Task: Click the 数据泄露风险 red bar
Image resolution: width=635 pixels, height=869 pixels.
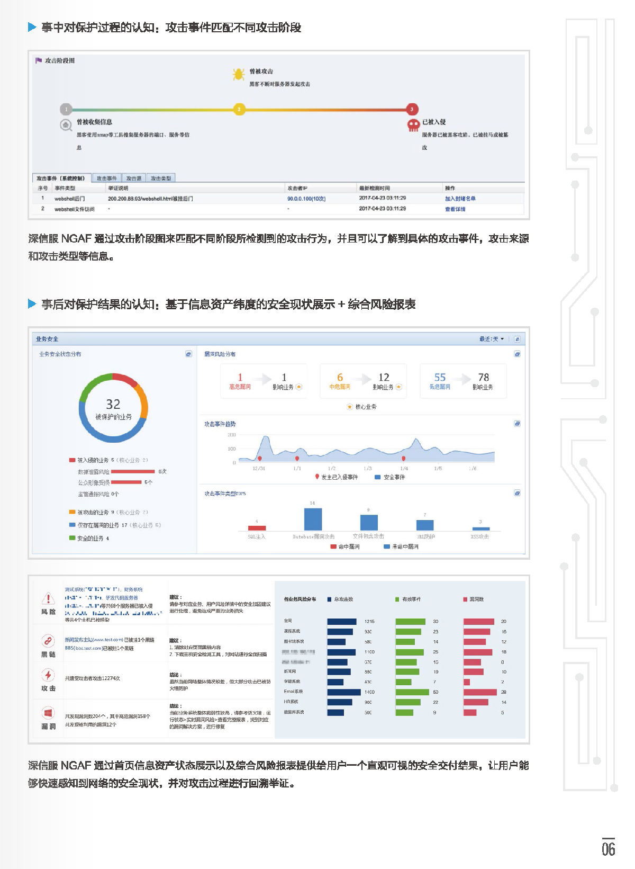Action: [x=133, y=471]
